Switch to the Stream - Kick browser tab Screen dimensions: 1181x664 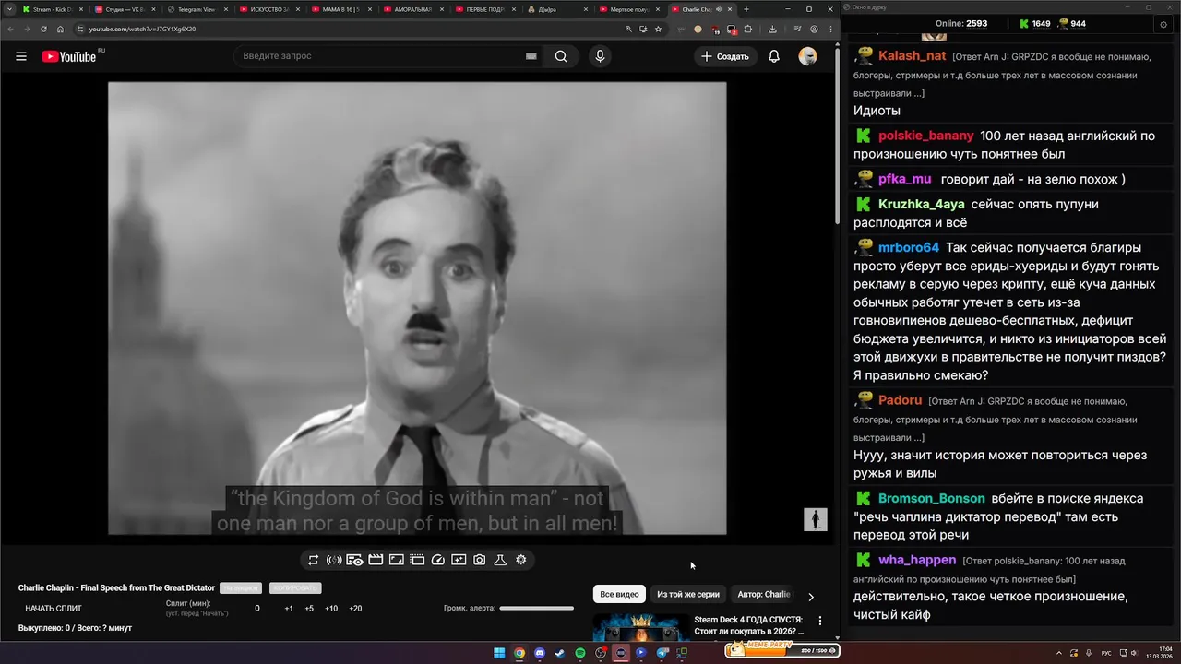[x=52, y=9]
